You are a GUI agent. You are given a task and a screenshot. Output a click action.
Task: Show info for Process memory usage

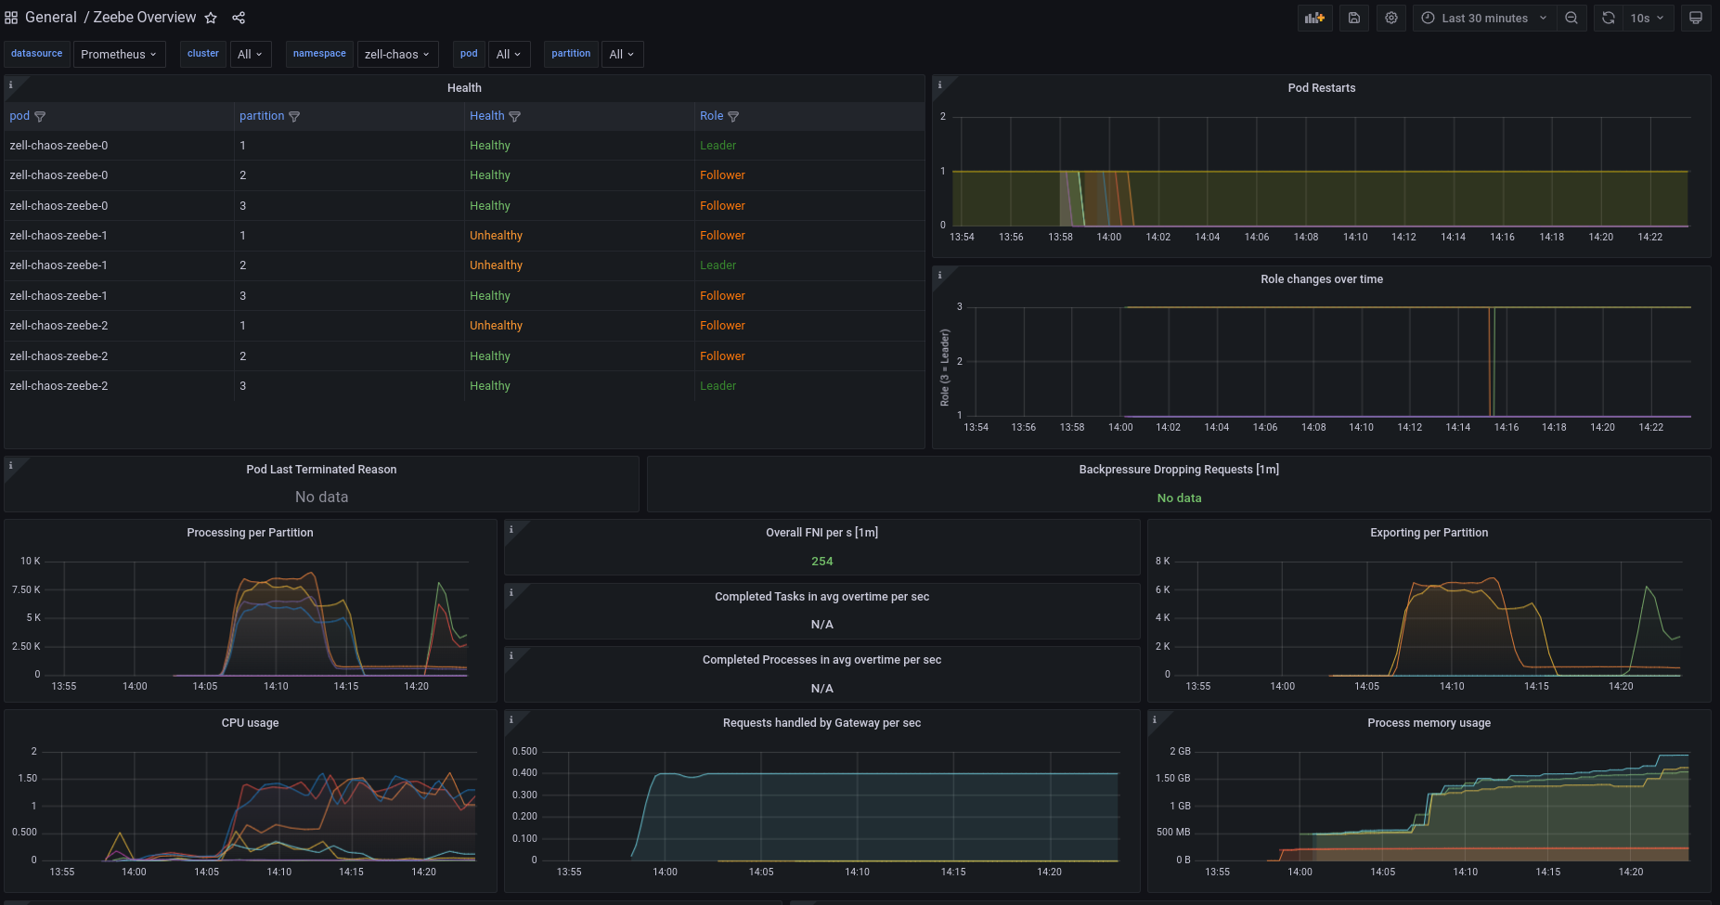pos(1155,719)
